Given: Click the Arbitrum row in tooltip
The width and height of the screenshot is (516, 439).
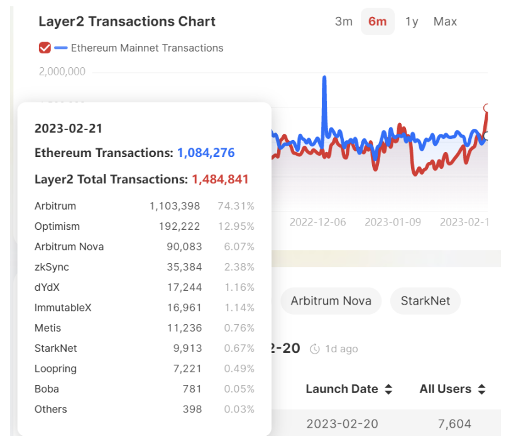Looking at the screenshot, I should 145,206.
